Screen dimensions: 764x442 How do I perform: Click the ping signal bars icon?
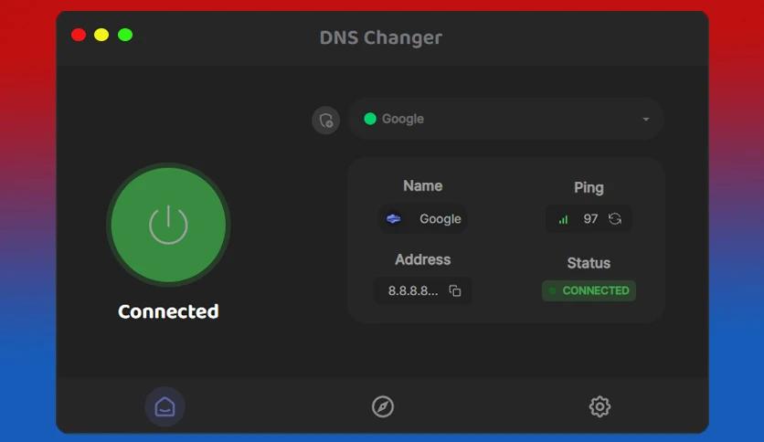(563, 219)
